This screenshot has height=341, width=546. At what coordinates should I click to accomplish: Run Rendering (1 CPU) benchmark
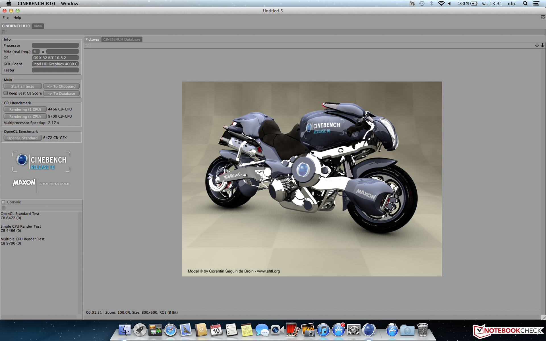tap(25, 109)
